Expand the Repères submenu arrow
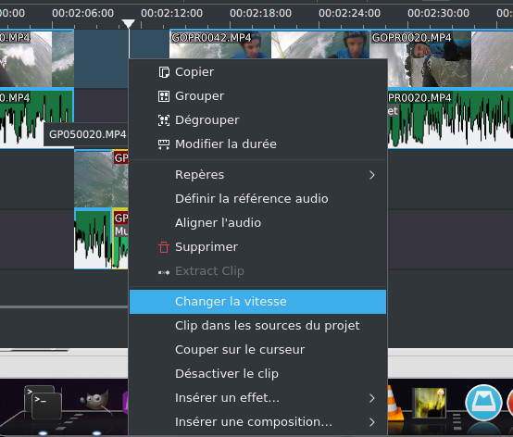The width and height of the screenshot is (513, 437). (x=372, y=175)
